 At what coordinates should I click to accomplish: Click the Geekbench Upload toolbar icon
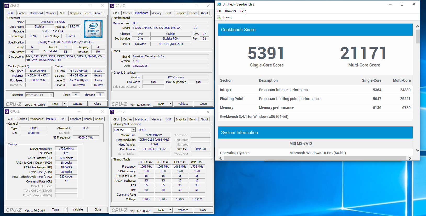point(219,17)
